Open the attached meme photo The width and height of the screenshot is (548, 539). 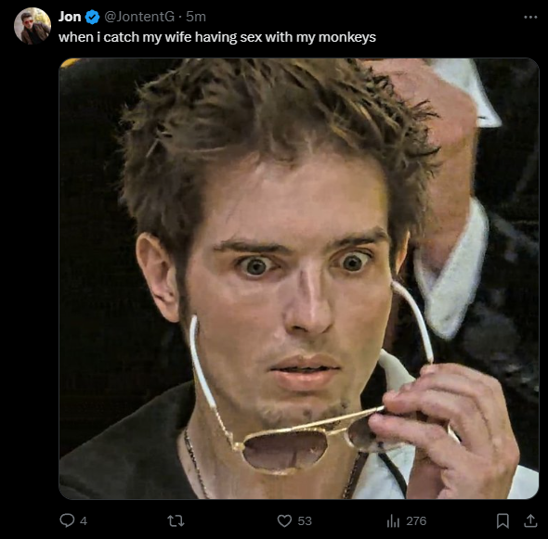(x=299, y=278)
